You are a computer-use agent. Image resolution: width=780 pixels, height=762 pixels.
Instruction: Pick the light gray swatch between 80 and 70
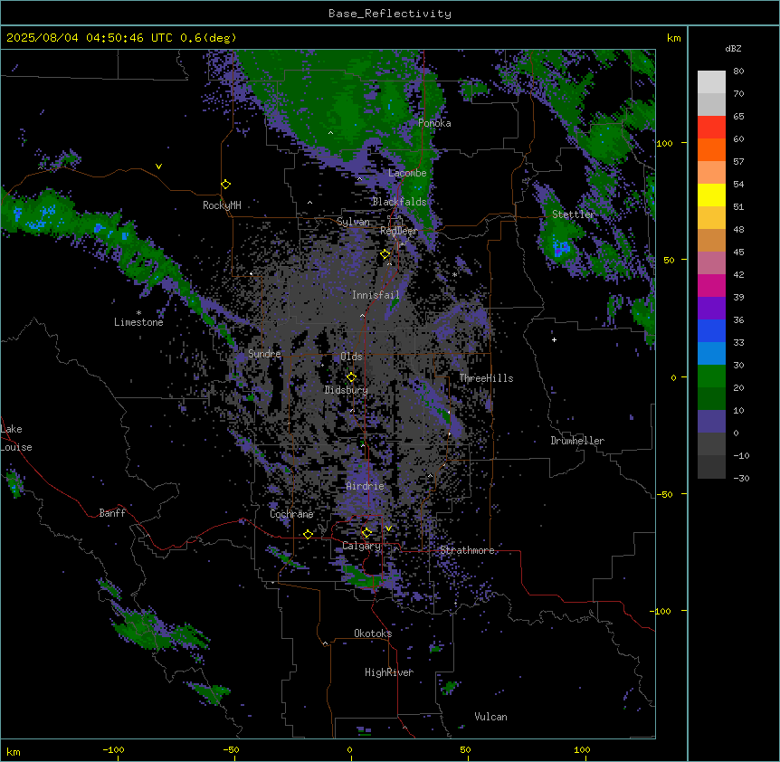coord(711,82)
